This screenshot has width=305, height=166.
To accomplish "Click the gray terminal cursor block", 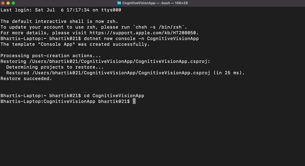I will pyautogui.click(x=134, y=101).
